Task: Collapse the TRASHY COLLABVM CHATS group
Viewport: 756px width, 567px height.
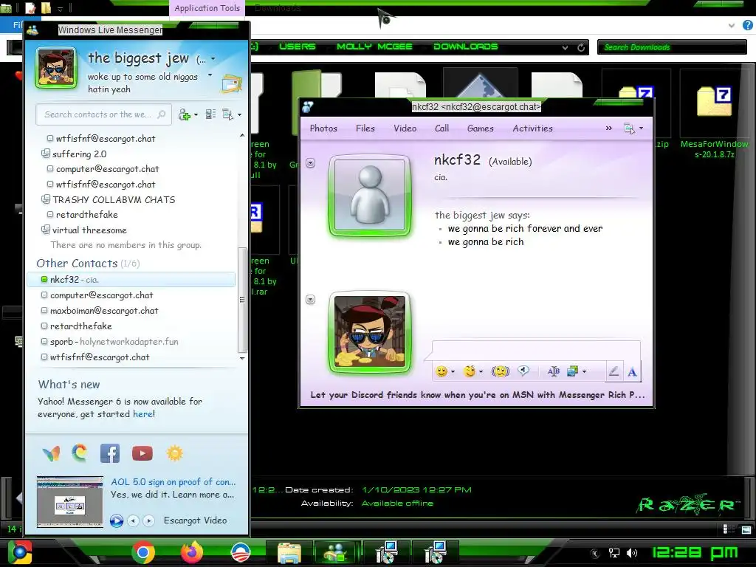Action: point(45,199)
